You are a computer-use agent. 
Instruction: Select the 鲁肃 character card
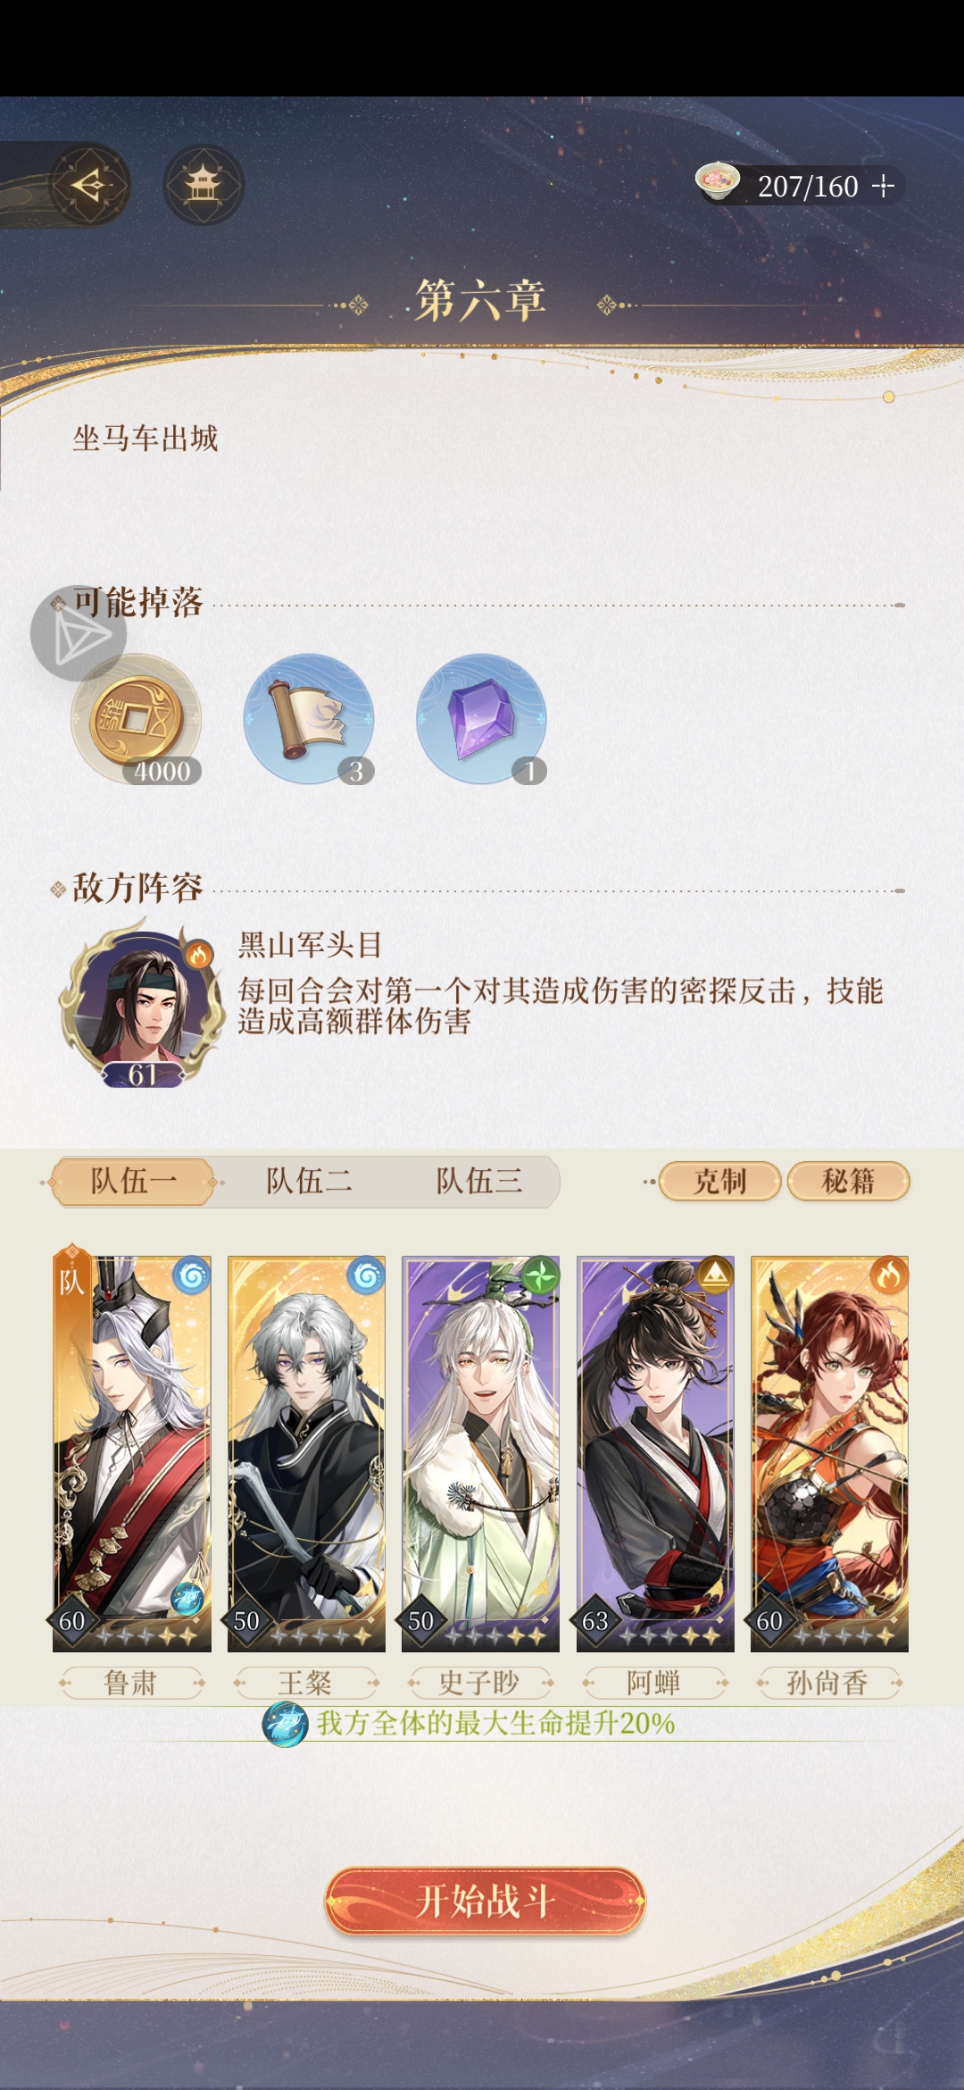pos(132,1453)
